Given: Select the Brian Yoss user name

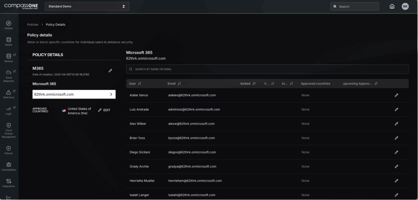Looking at the screenshot, I should click(137, 138).
